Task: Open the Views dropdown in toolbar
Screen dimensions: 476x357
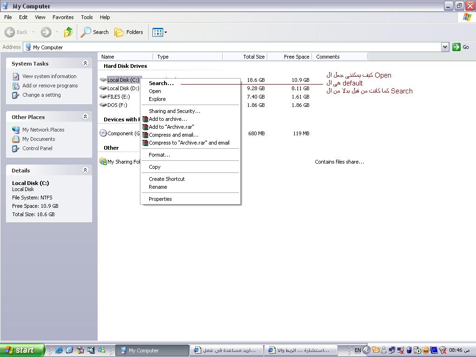Action: 160,32
